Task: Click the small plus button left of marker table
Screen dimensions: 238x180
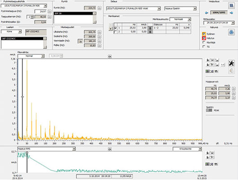Action: [x=110, y=29]
